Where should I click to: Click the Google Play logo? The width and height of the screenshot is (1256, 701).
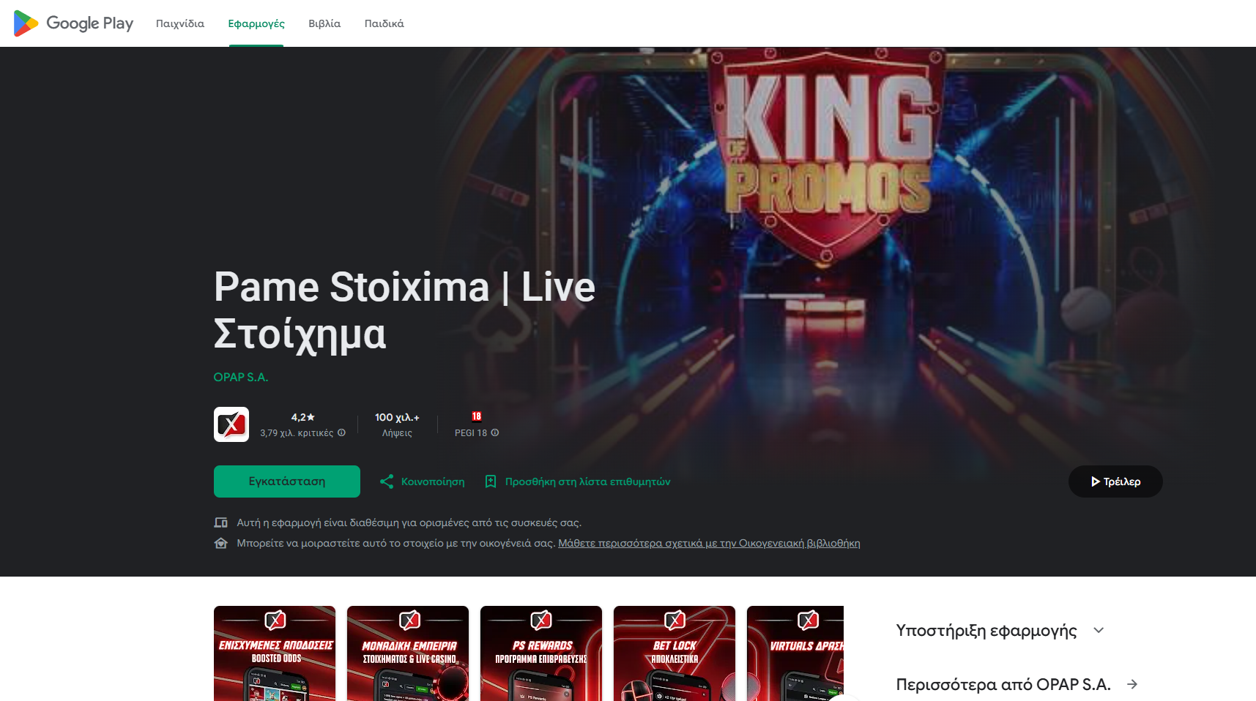point(73,23)
